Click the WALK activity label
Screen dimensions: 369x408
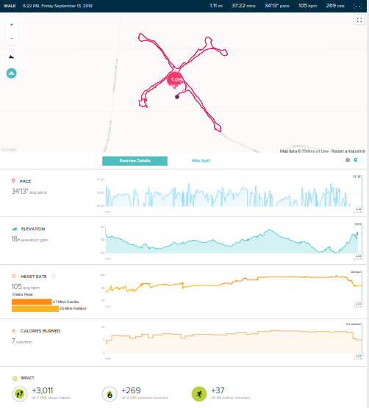coord(10,6)
